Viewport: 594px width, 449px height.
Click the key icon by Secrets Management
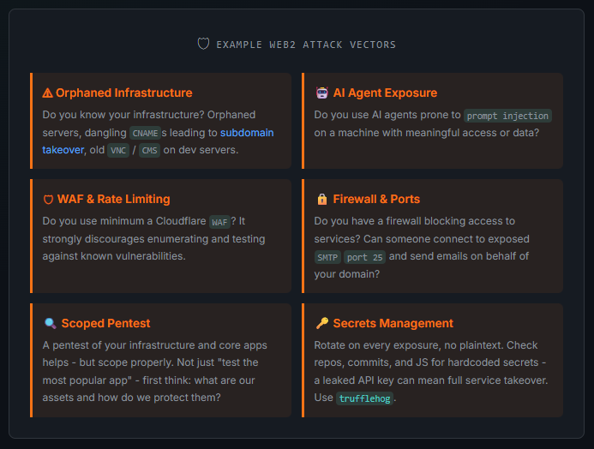pyautogui.click(x=322, y=323)
